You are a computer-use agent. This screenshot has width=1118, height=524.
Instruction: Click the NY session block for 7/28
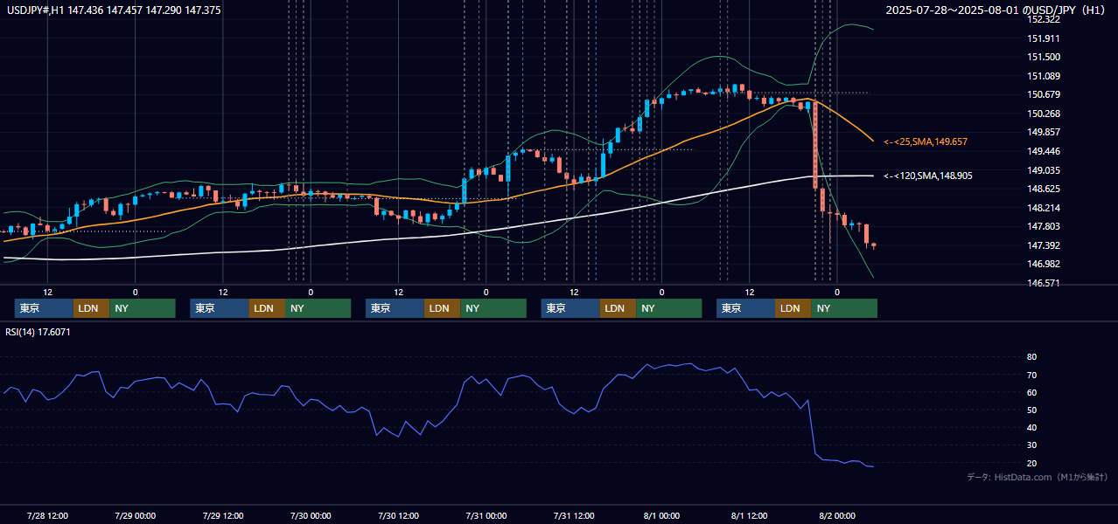coord(143,308)
